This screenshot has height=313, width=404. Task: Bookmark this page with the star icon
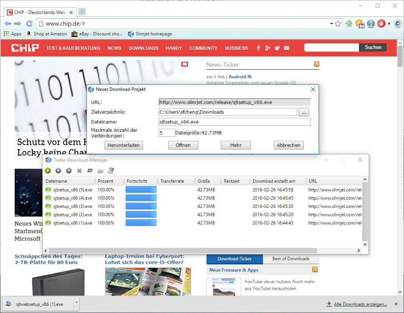click(338, 24)
